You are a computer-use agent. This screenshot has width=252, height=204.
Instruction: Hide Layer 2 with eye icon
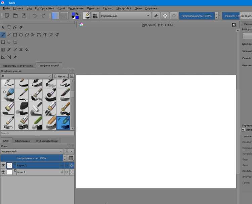3,165
